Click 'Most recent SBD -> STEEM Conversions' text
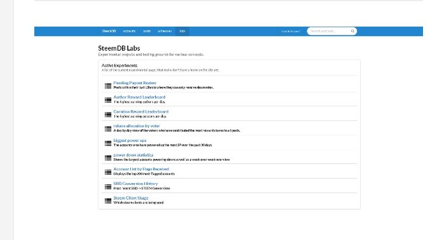The width and height of the screenshot is (437, 240). [x=142, y=188]
